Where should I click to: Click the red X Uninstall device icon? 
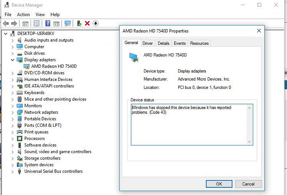coord(87,23)
